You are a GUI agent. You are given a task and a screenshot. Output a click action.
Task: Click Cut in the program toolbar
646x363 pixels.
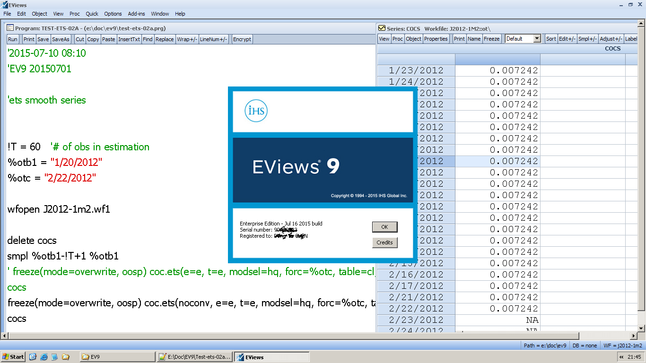coord(80,39)
